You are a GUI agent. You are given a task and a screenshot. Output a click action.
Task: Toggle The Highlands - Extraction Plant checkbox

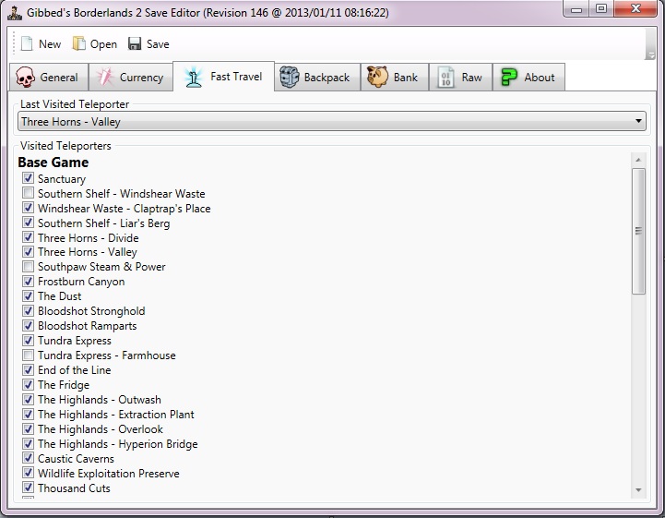point(28,414)
